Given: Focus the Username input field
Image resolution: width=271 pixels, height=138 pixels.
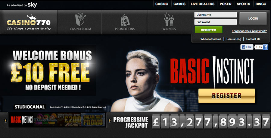Looking at the screenshot, I should (216, 15).
